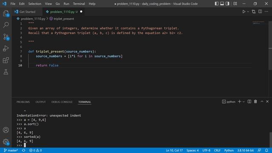Split the terminal panel
272x153 pixels.
(x=249, y=102)
